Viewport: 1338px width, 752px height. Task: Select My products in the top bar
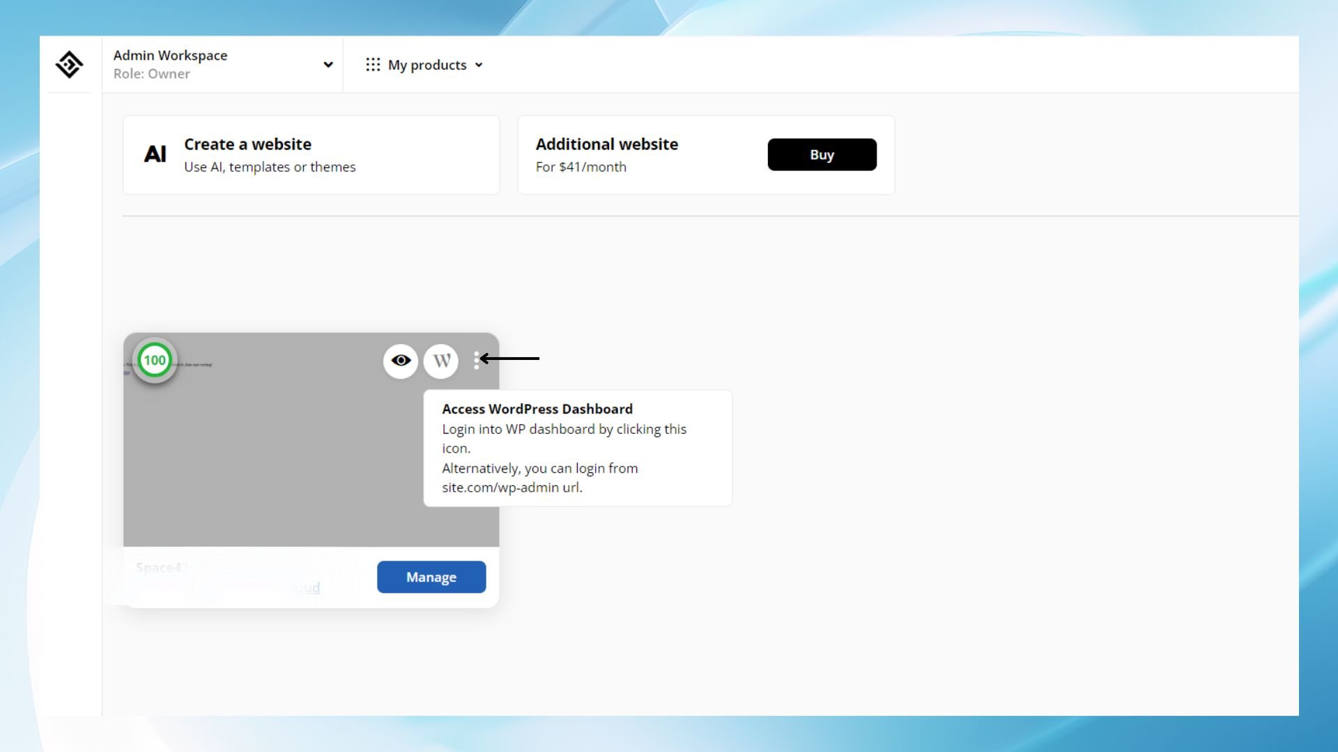point(427,65)
